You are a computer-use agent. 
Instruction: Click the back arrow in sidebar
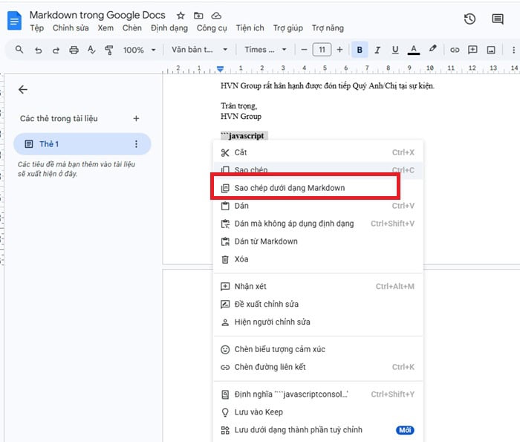[x=23, y=89]
